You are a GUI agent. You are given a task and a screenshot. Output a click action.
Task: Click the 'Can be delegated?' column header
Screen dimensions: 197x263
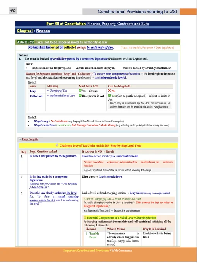click(119, 86)
